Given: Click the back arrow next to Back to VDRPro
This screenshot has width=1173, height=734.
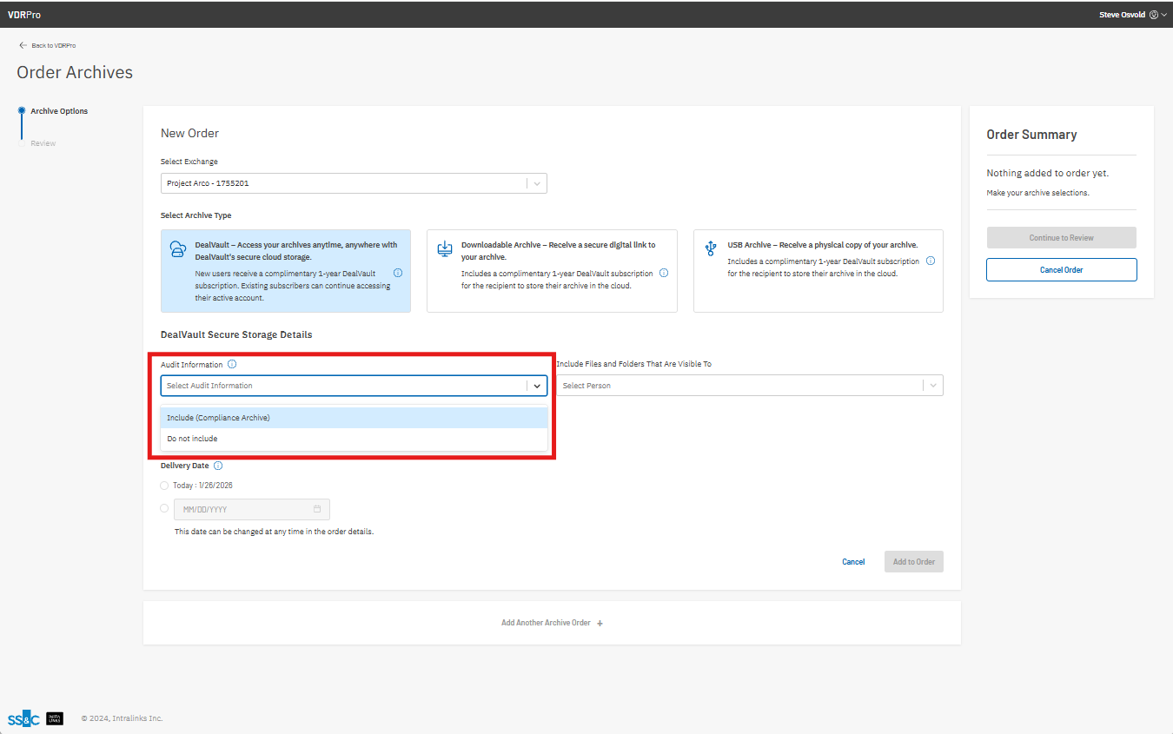Looking at the screenshot, I should click(23, 45).
